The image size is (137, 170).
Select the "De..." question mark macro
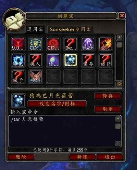coord(71,44)
